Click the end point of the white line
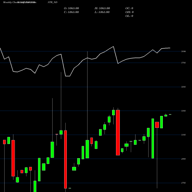This screenshot has height=192, width=192. point(170,48)
